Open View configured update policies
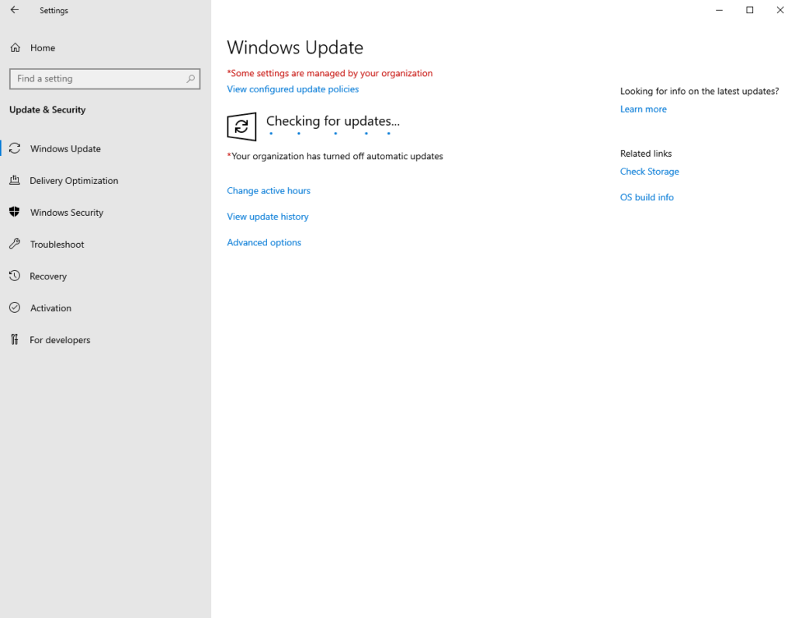 pos(293,89)
